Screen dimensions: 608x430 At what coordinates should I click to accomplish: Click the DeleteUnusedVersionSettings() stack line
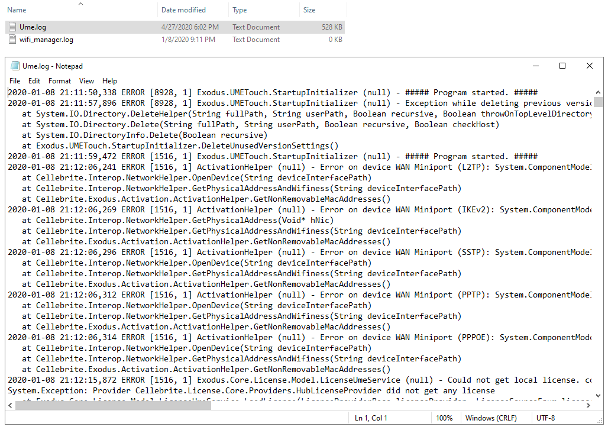click(180, 146)
